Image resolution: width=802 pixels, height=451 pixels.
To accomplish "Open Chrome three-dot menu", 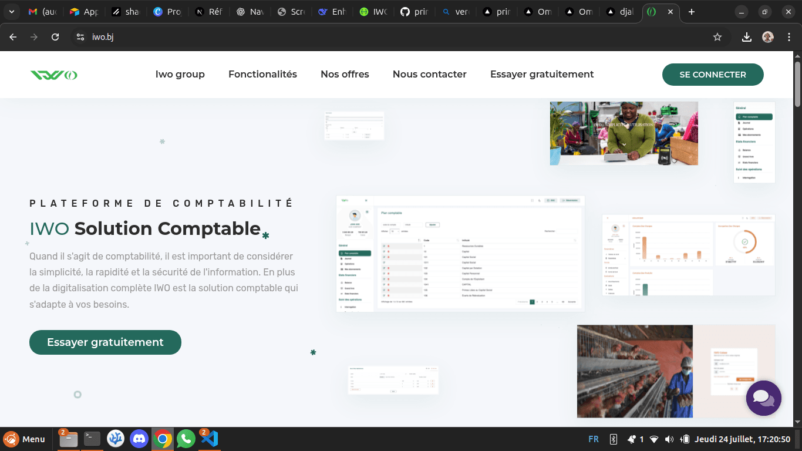I will pyautogui.click(x=788, y=37).
